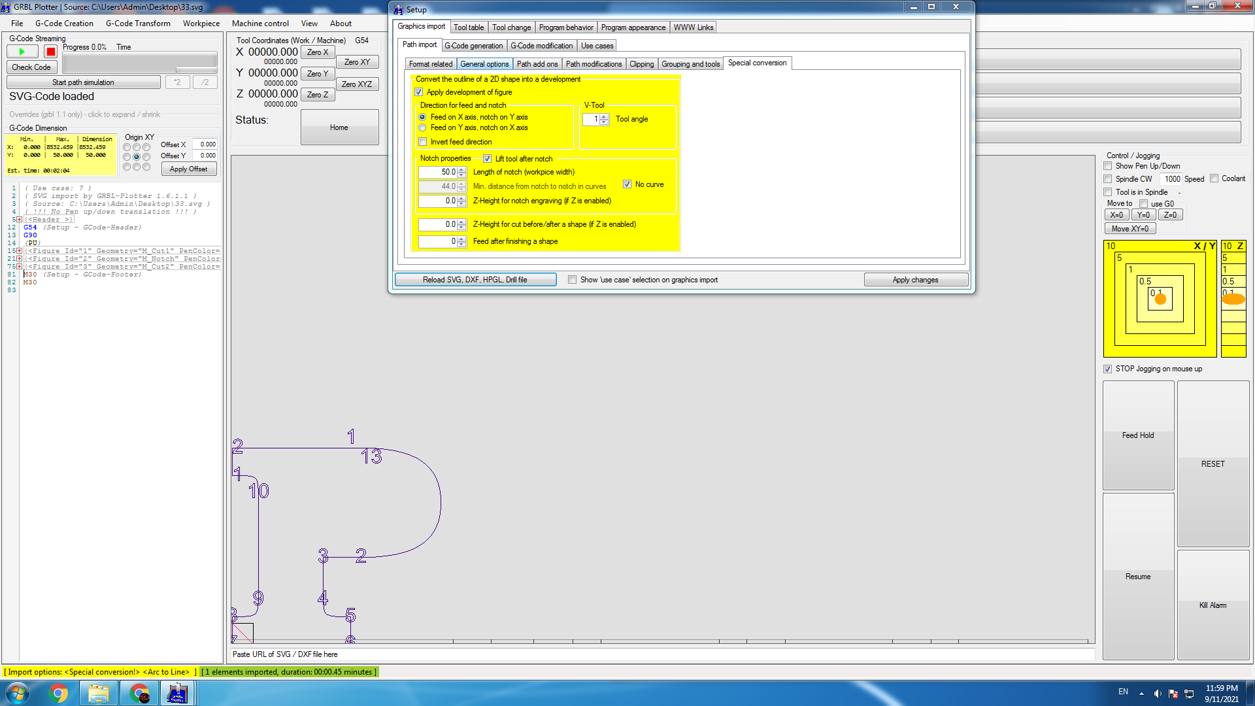
Task: Click the Apply changes button
Action: click(915, 280)
